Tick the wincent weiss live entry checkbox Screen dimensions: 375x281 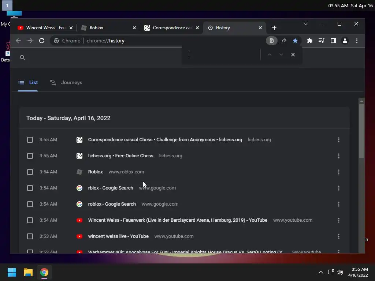30,236
